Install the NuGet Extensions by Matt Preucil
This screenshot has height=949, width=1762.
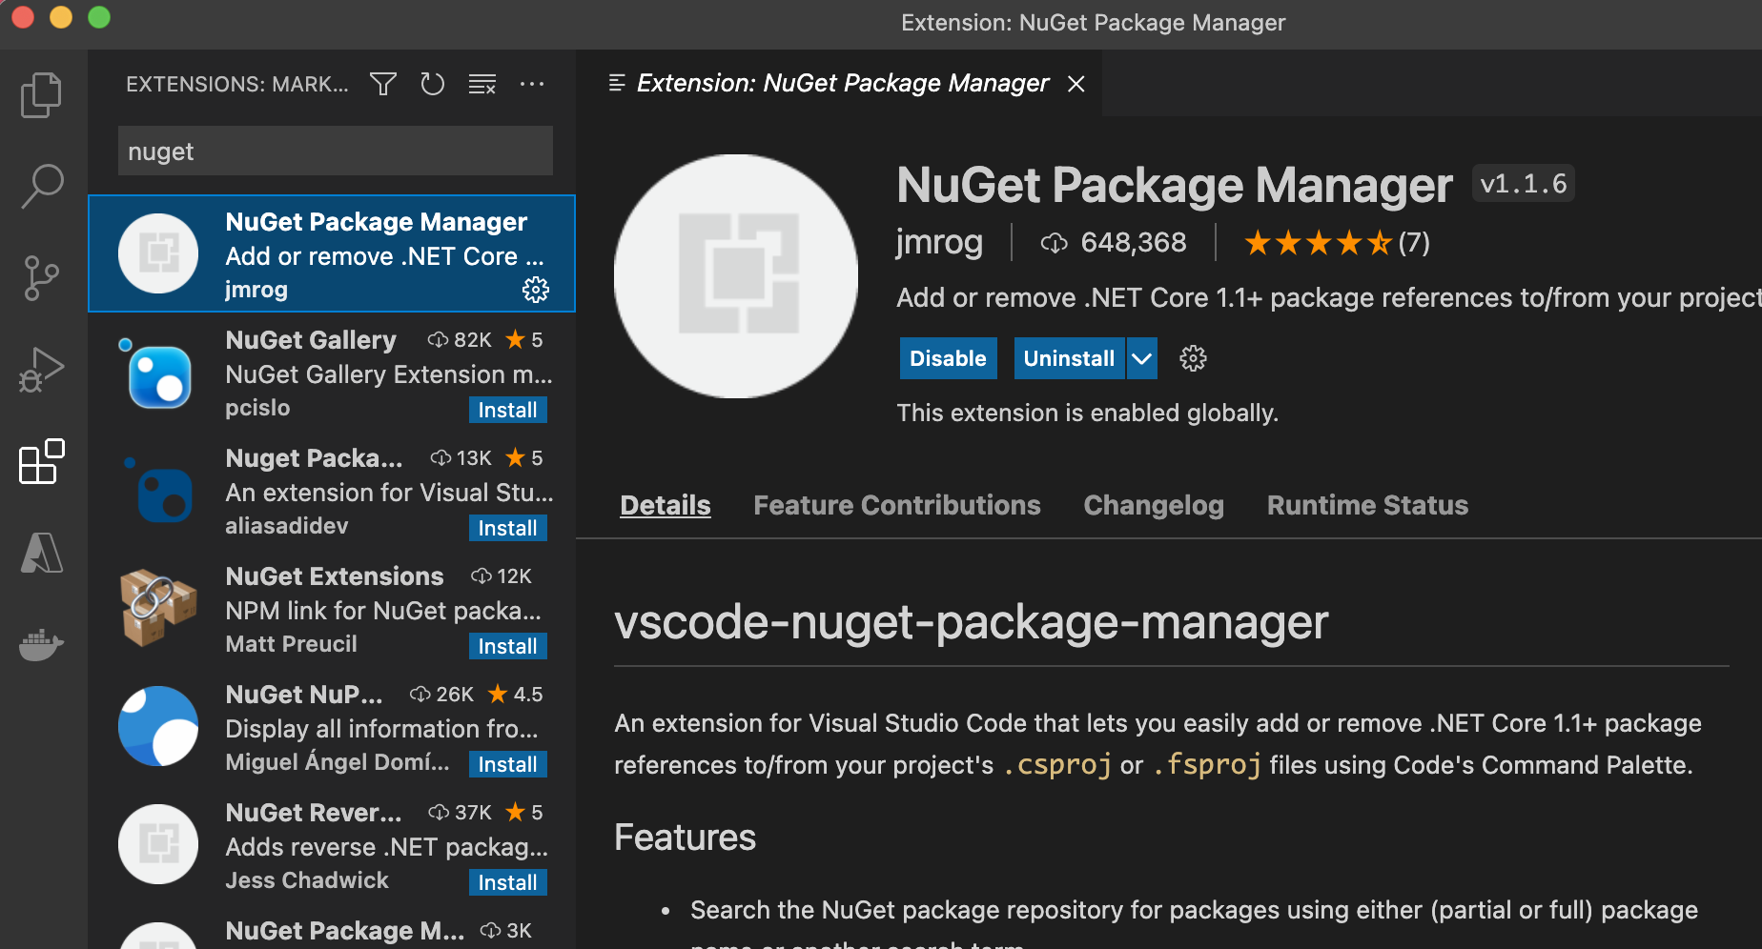[x=507, y=646]
